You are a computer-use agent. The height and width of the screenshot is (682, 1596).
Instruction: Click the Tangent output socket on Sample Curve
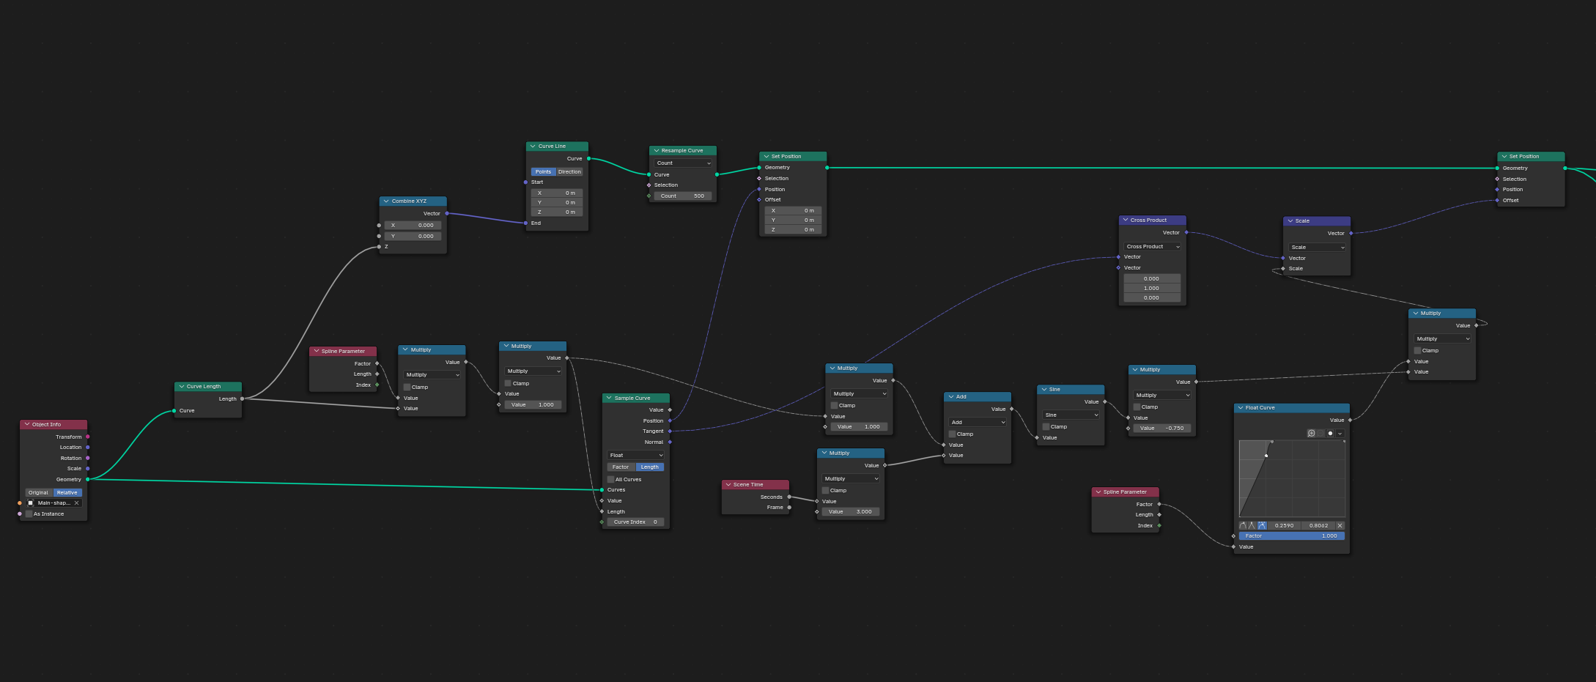pos(670,431)
